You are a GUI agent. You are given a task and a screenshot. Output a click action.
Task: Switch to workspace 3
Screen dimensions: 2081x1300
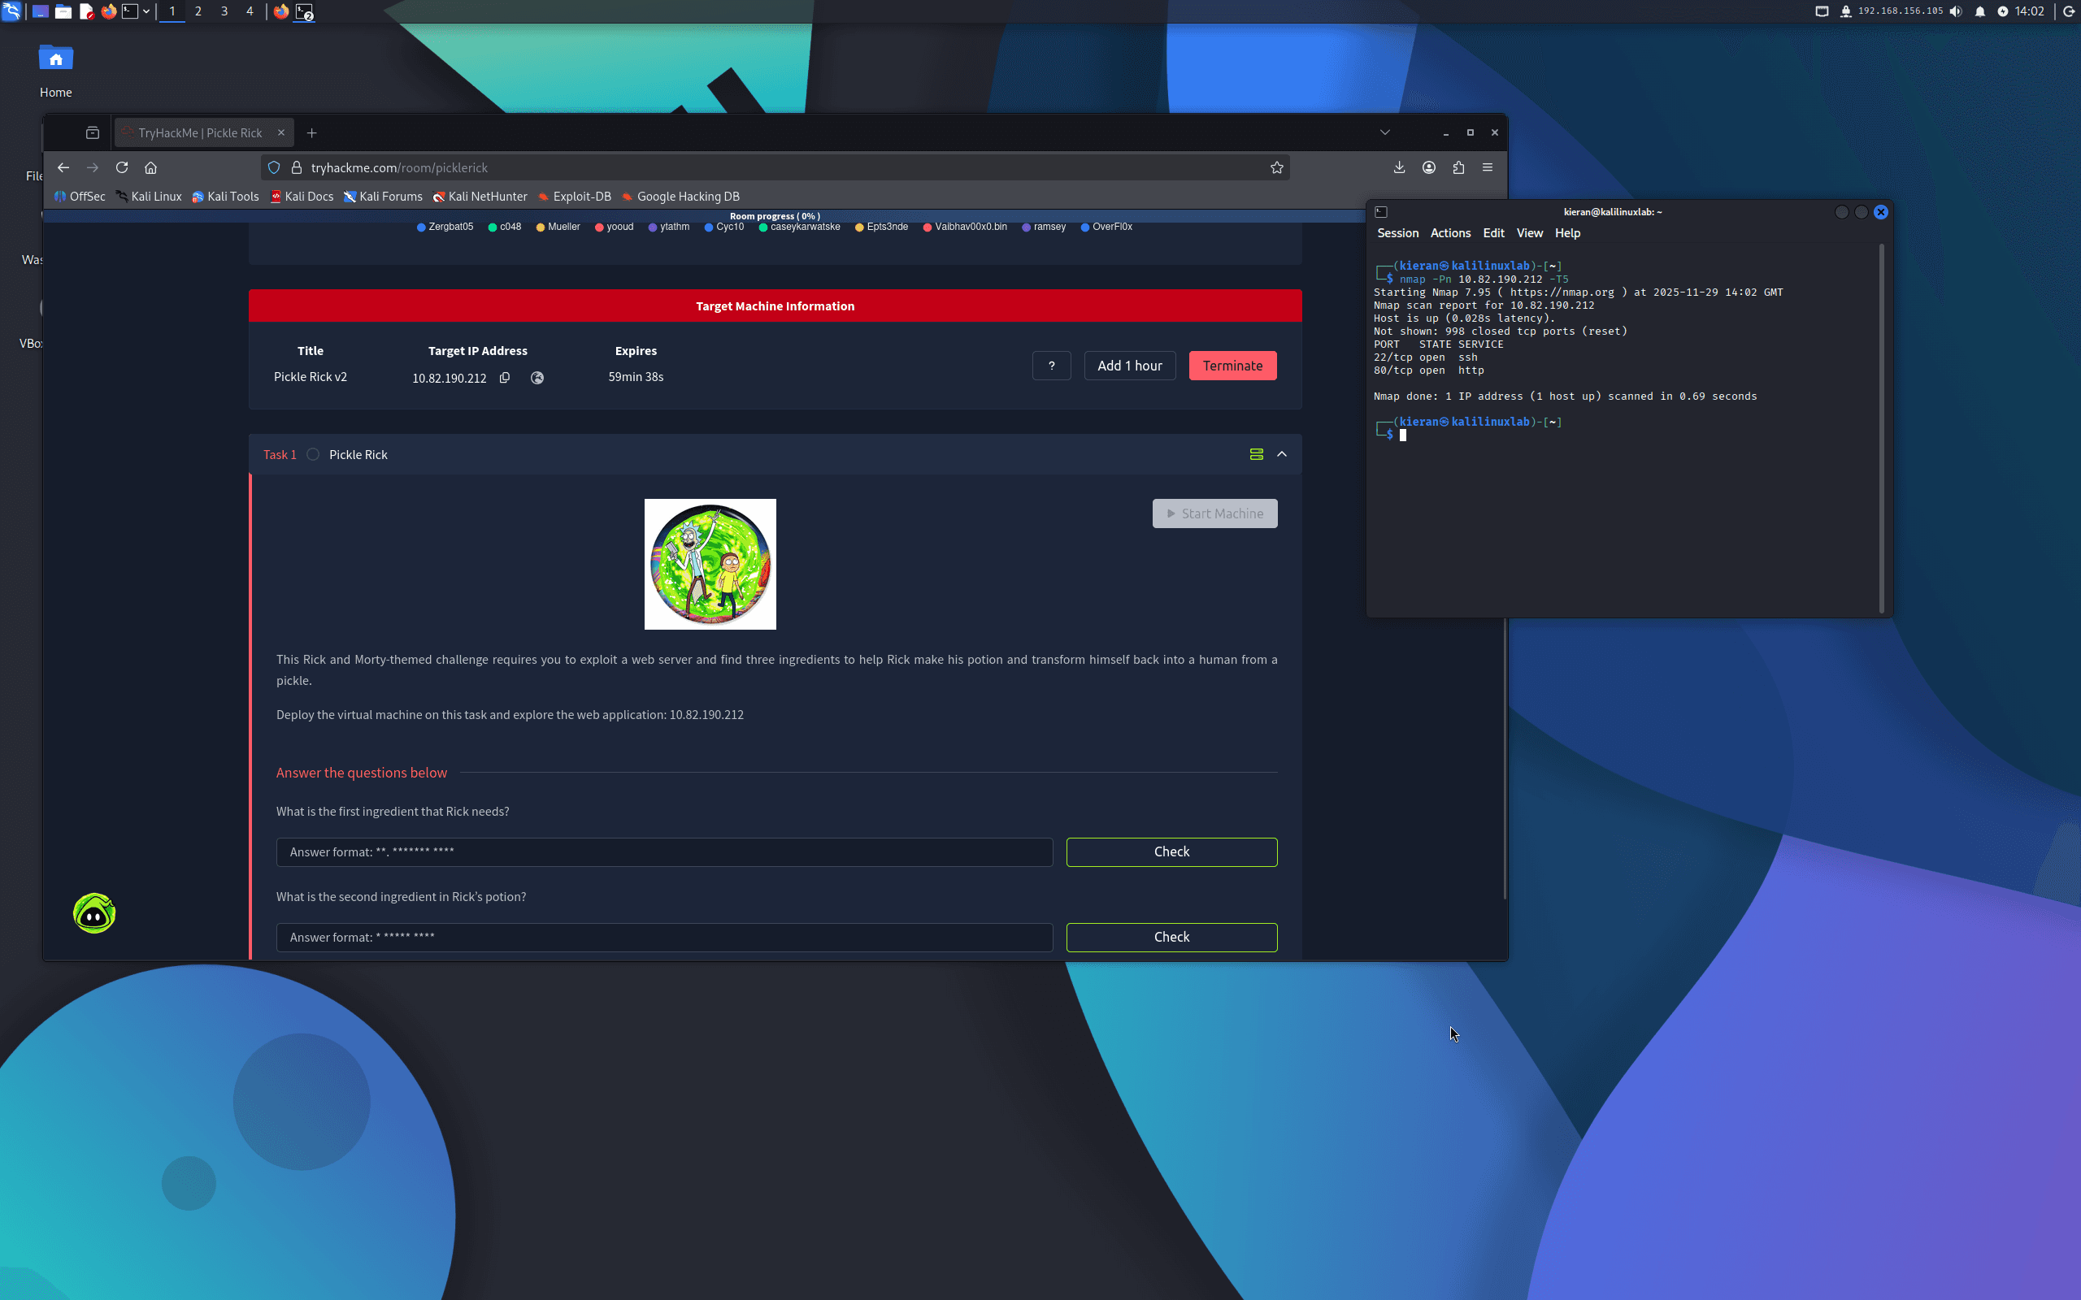tap(224, 11)
